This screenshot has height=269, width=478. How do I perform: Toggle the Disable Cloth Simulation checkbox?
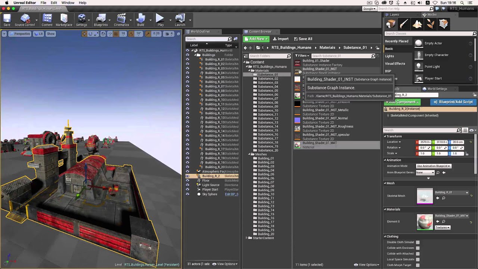pos(418,242)
